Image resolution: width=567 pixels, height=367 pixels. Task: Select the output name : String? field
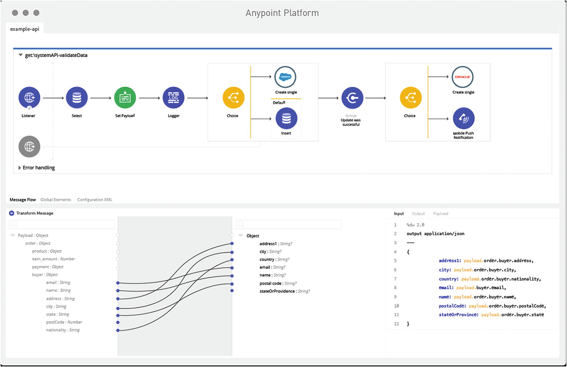tap(272, 275)
